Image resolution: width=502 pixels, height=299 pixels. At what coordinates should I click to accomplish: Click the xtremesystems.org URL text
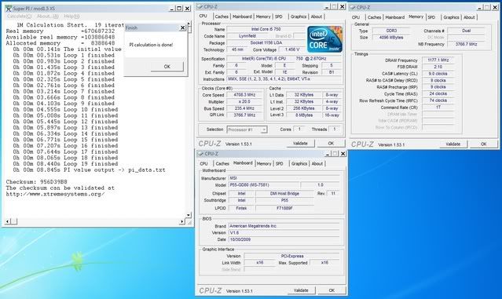(55, 194)
